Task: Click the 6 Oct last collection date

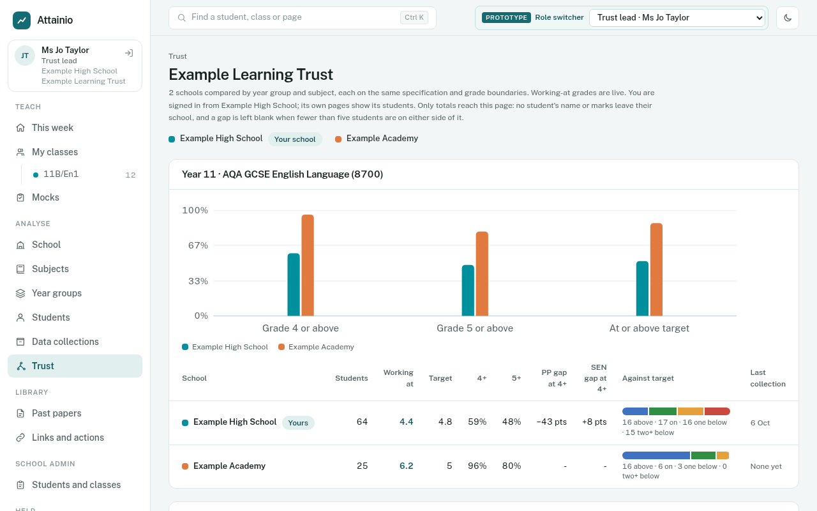Action: pyautogui.click(x=760, y=423)
